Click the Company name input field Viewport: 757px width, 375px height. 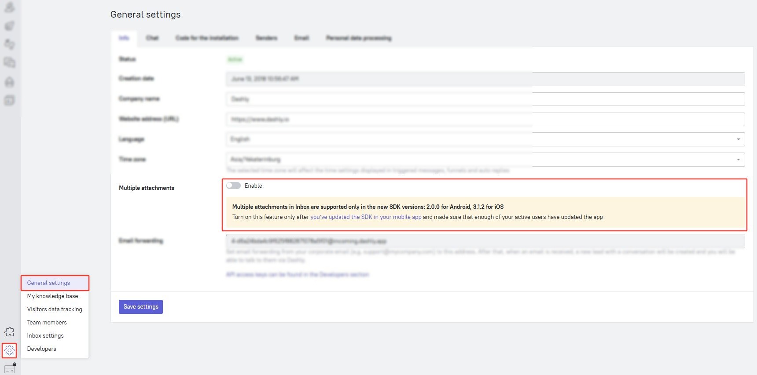pos(485,99)
